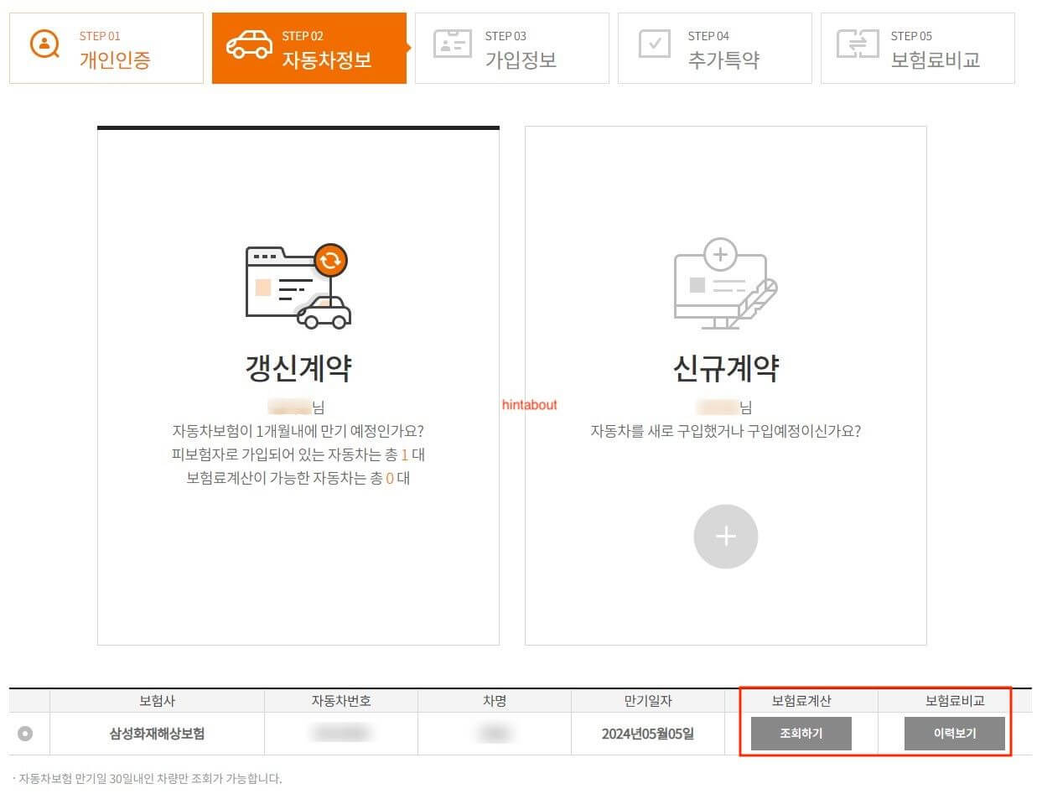This screenshot has width=1042, height=794.
Task: Click the 자동차번호 column header
Action: pos(340,701)
